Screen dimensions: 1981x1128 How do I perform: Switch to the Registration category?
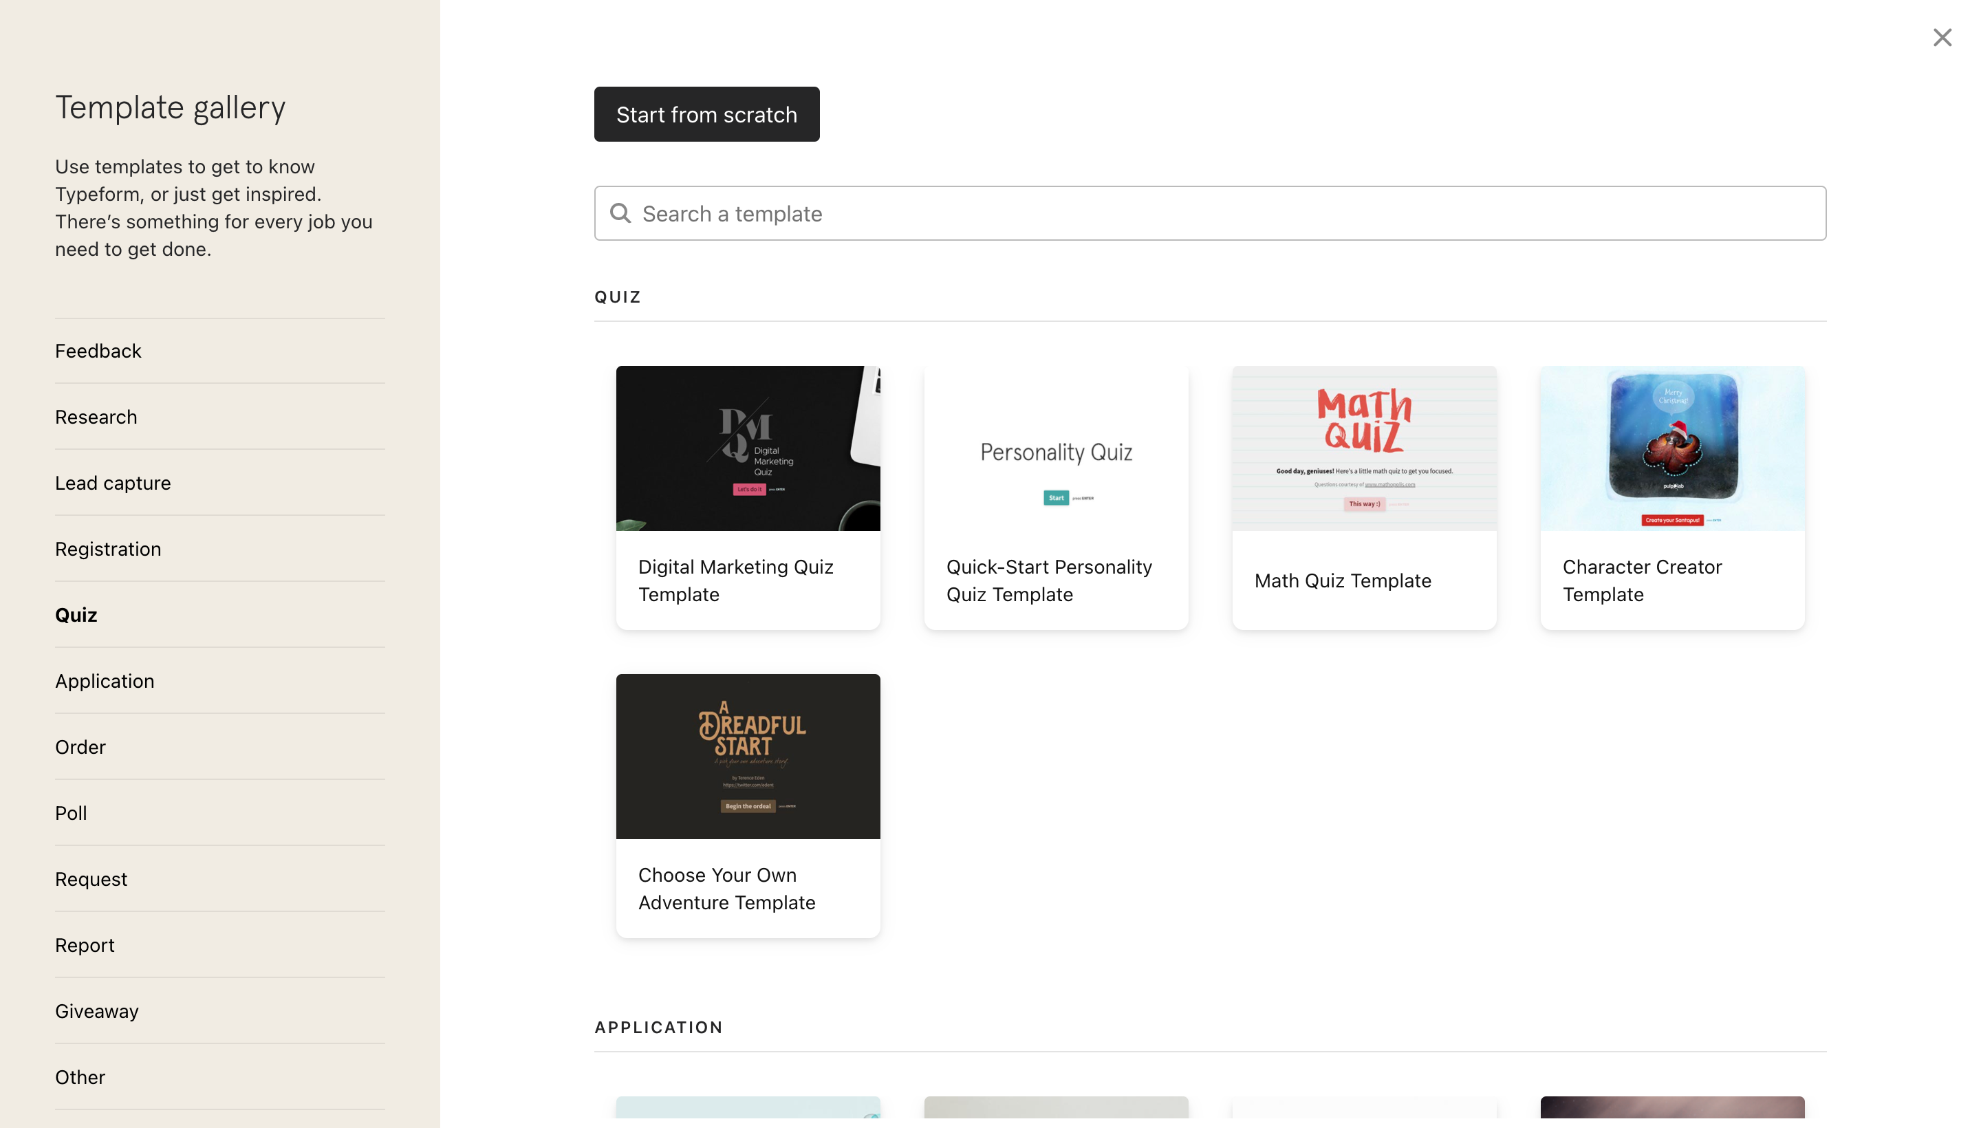(x=109, y=548)
